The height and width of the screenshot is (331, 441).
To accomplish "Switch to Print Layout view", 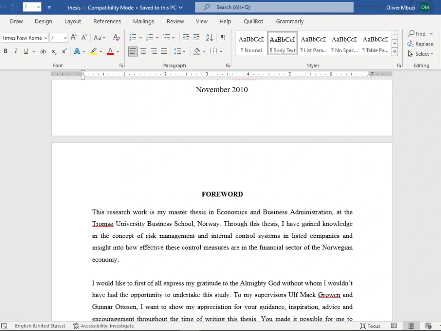I will [x=411, y=326].
